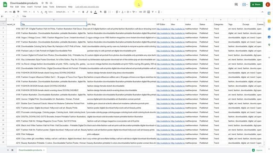Collapse the toolbar with up chevron
The height and width of the screenshot is (153, 273).
[262, 12]
